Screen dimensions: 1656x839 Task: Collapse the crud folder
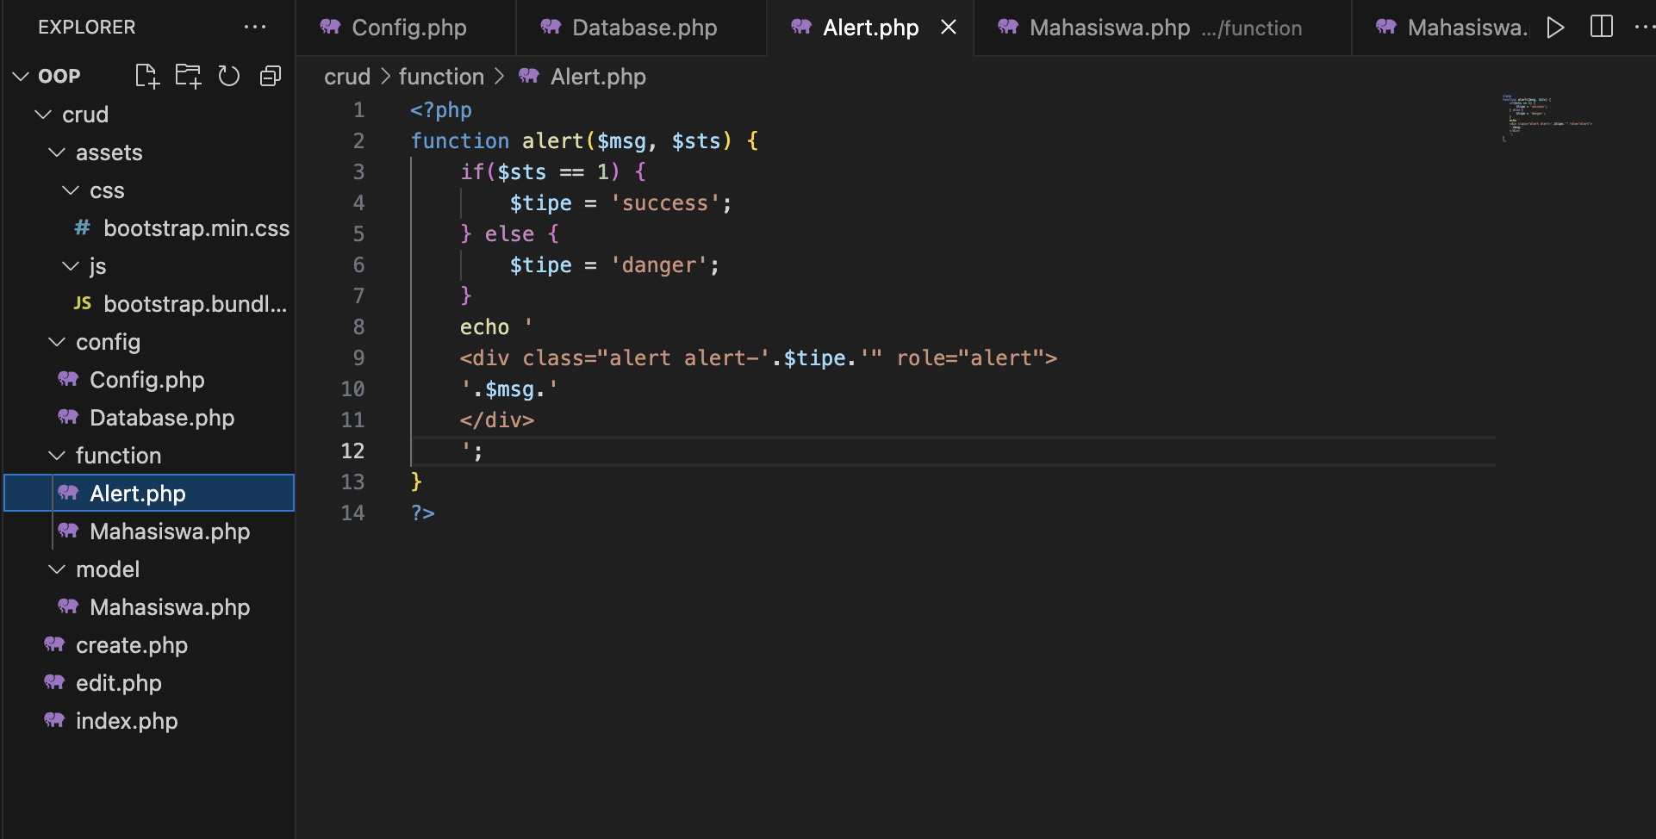43,115
